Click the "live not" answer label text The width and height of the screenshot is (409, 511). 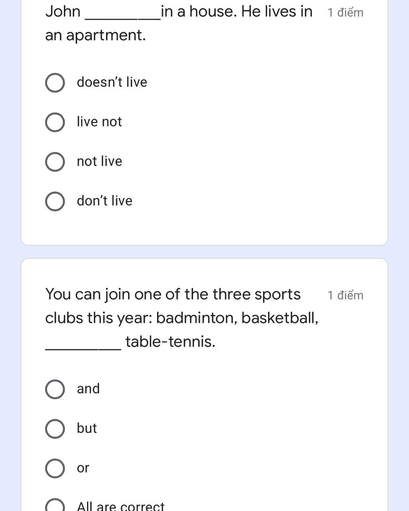coord(99,122)
